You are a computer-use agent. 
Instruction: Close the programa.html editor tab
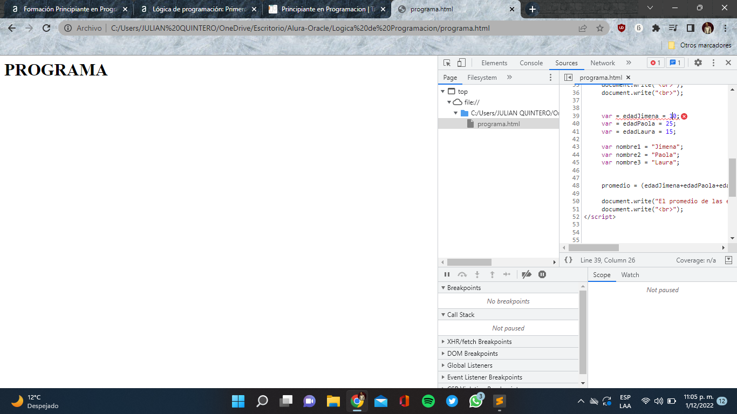tap(628, 78)
